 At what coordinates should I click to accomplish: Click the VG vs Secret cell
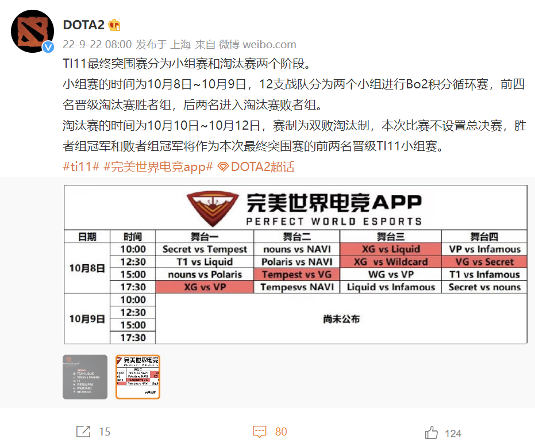[x=484, y=262]
